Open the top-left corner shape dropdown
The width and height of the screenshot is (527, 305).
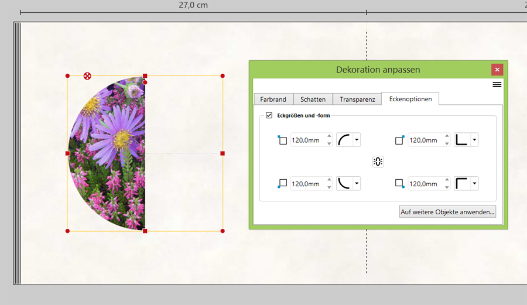[x=357, y=140]
